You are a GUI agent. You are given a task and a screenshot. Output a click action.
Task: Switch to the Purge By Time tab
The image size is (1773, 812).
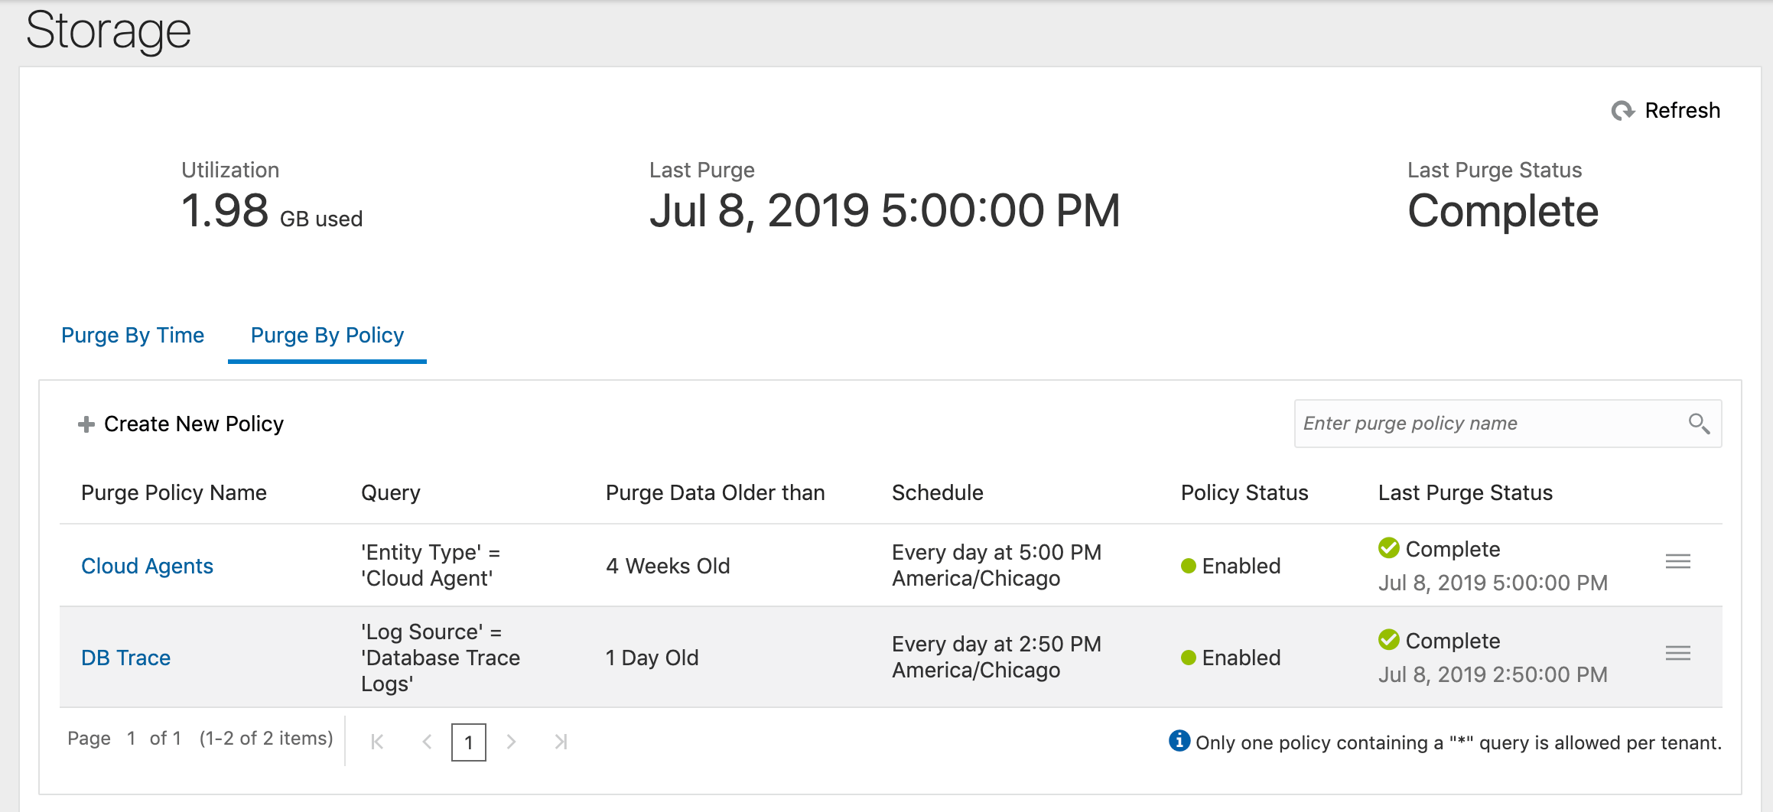tap(132, 336)
